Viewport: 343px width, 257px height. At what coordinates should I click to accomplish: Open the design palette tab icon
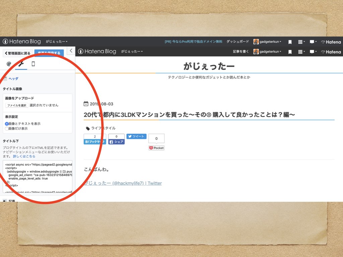[x=9, y=64]
